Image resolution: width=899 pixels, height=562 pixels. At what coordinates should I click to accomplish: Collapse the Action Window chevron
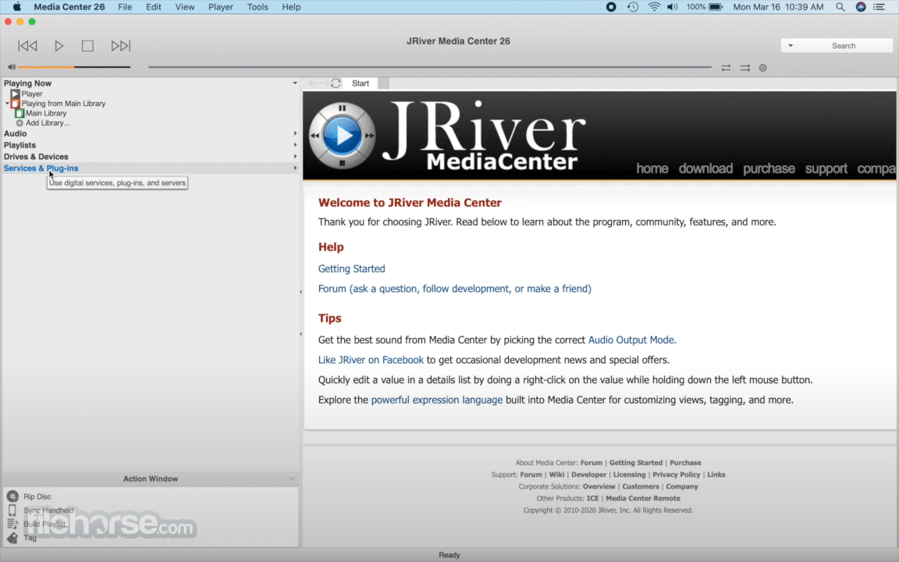tap(292, 478)
